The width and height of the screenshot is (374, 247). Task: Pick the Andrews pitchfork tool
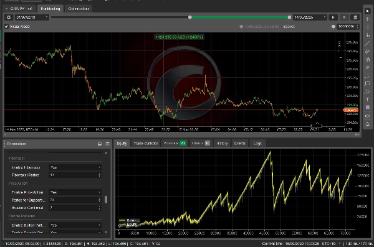point(368,60)
